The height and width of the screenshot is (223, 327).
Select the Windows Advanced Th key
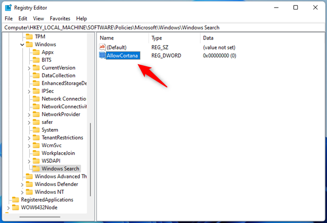pos(61,176)
